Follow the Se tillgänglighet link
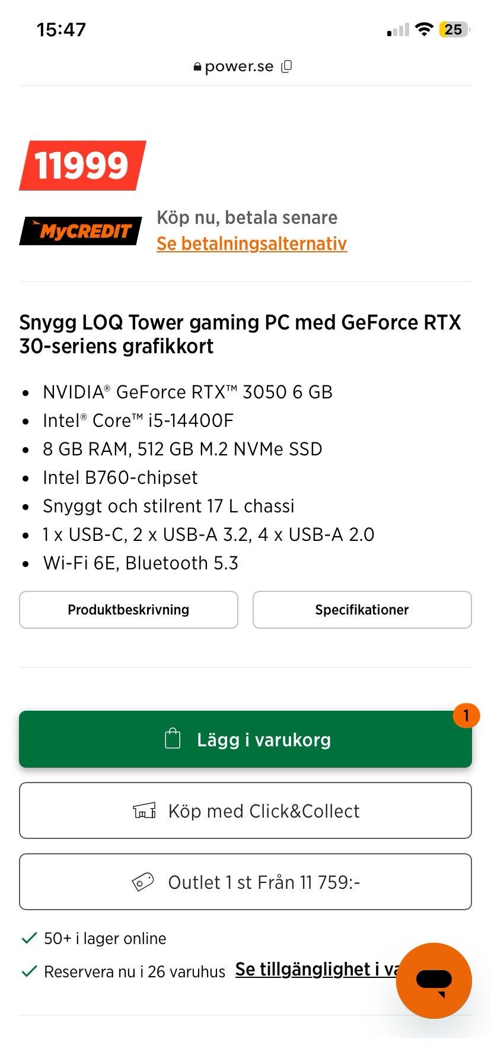 pyautogui.click(x=314, y=969)
